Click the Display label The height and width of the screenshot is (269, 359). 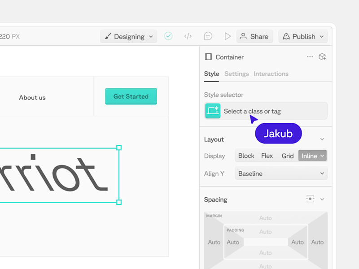[215, 156]
